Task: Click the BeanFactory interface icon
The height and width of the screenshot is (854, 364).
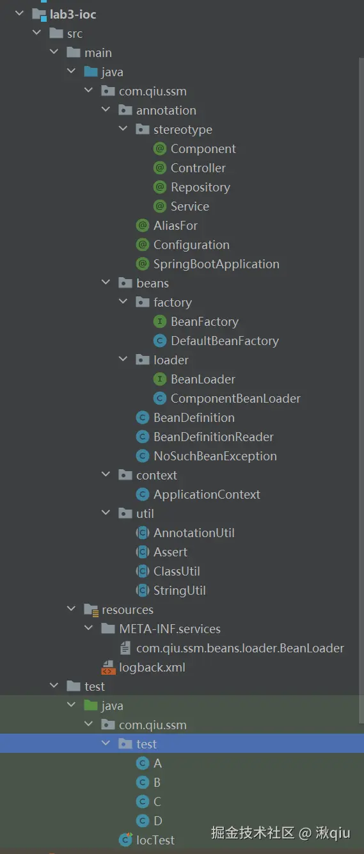Action: point(160,321)
